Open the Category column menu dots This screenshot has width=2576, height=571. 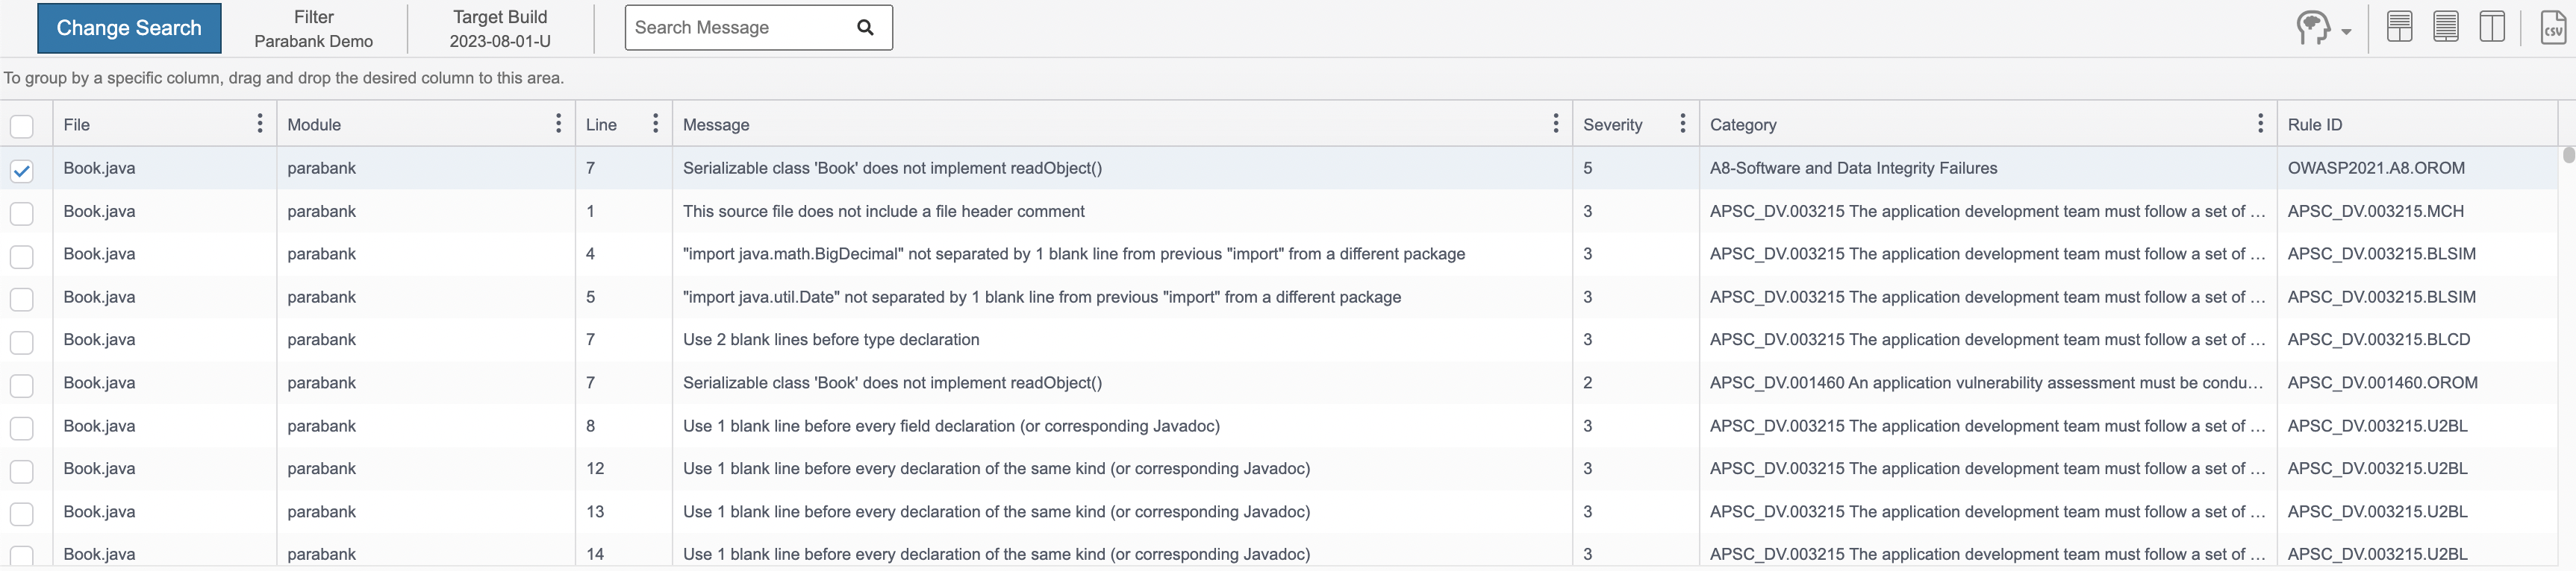point(2260,124)
